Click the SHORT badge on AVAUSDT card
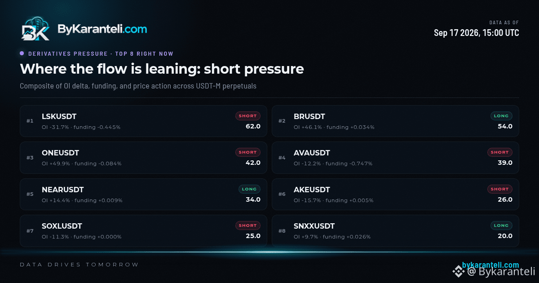Image resolution: width=539 pixels, height=283 pixels. [x=500, y=152]
